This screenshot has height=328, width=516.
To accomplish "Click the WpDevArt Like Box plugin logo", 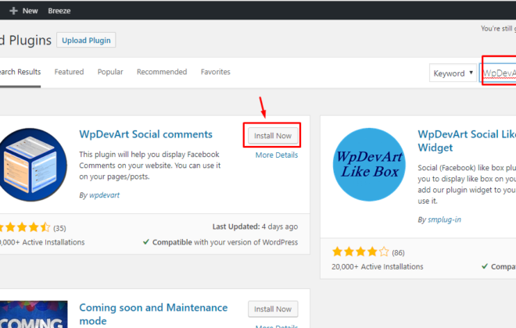I will (369, 165).
